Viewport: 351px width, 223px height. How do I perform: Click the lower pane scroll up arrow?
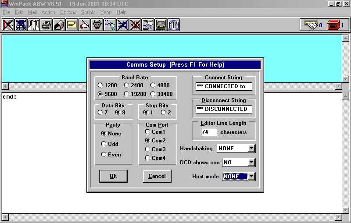coord(346,96)
